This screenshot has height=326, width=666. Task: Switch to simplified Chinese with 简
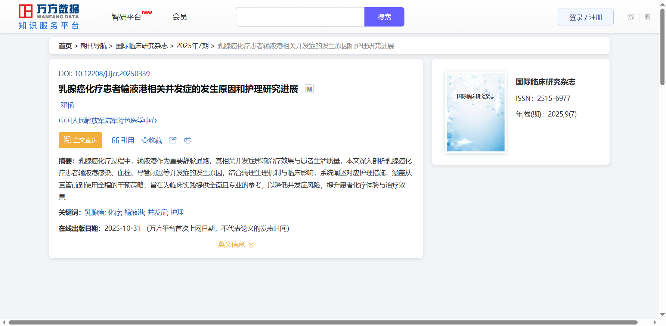631,17
